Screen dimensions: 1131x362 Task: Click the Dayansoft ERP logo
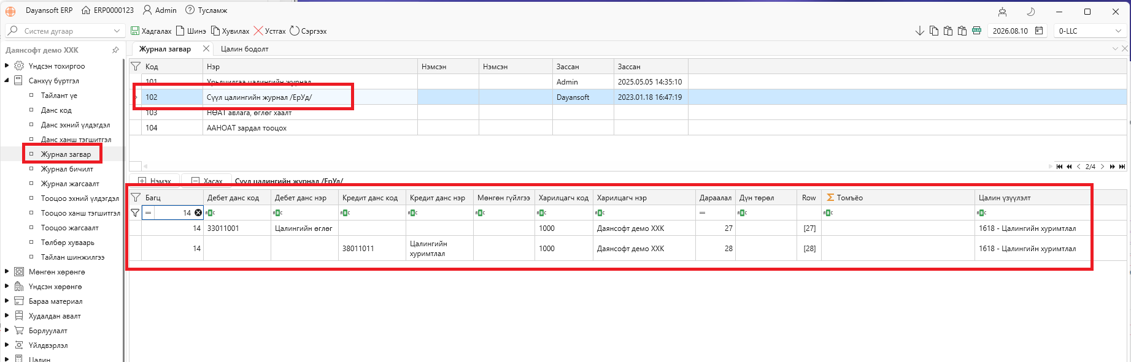point(10,11)
